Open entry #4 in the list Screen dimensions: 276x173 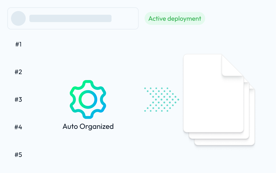coord(18,127)
